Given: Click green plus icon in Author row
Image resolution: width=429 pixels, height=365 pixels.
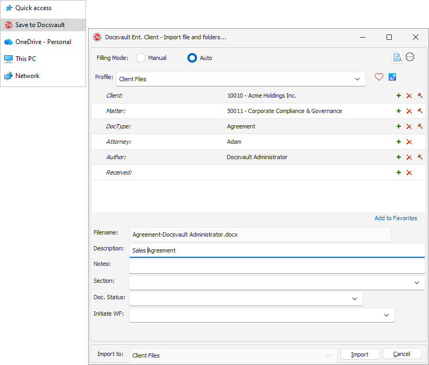Looking at the screenshot, I should (399, 157).
